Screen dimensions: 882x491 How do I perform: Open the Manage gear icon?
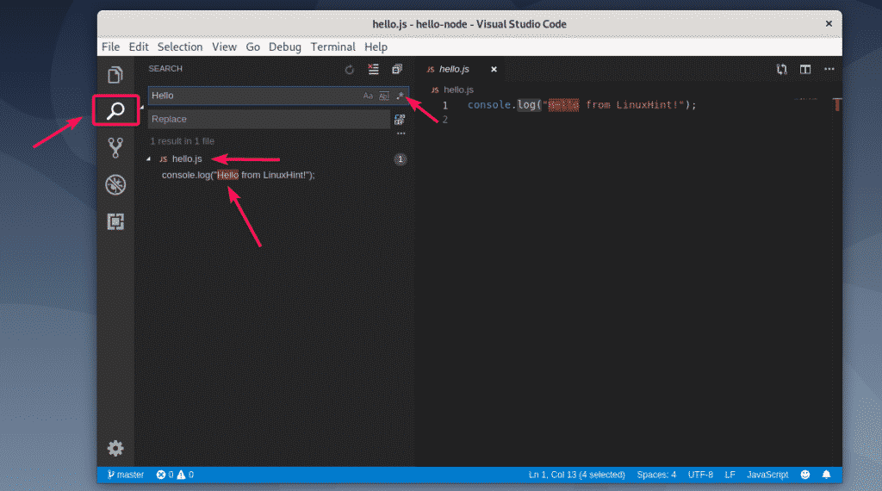115,448
